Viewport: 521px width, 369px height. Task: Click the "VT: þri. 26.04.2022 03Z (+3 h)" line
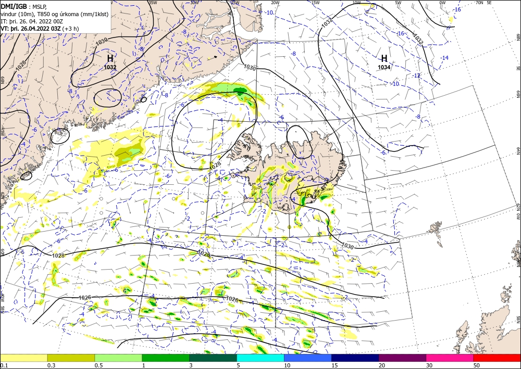click(40, 29)
